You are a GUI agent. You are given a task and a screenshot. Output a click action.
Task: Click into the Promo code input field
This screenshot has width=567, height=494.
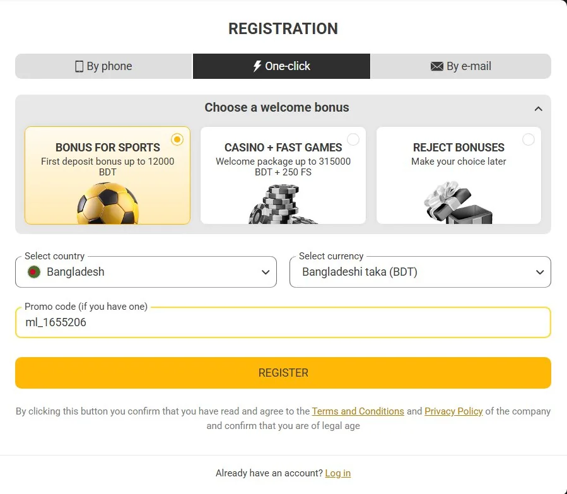coord(283,322)
